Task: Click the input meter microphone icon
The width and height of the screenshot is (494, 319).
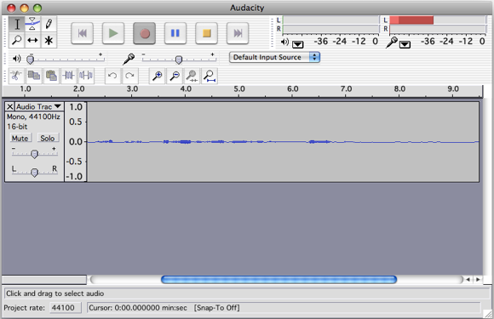Action: click(392, 42)
